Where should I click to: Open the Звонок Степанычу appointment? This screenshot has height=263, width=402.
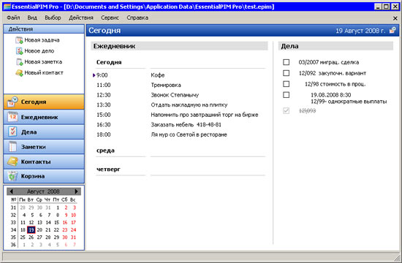pos(175,95)
